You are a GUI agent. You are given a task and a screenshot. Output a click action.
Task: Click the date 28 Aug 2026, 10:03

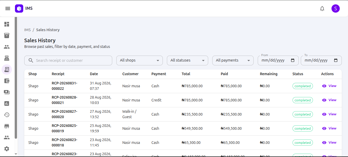point(101,100)
